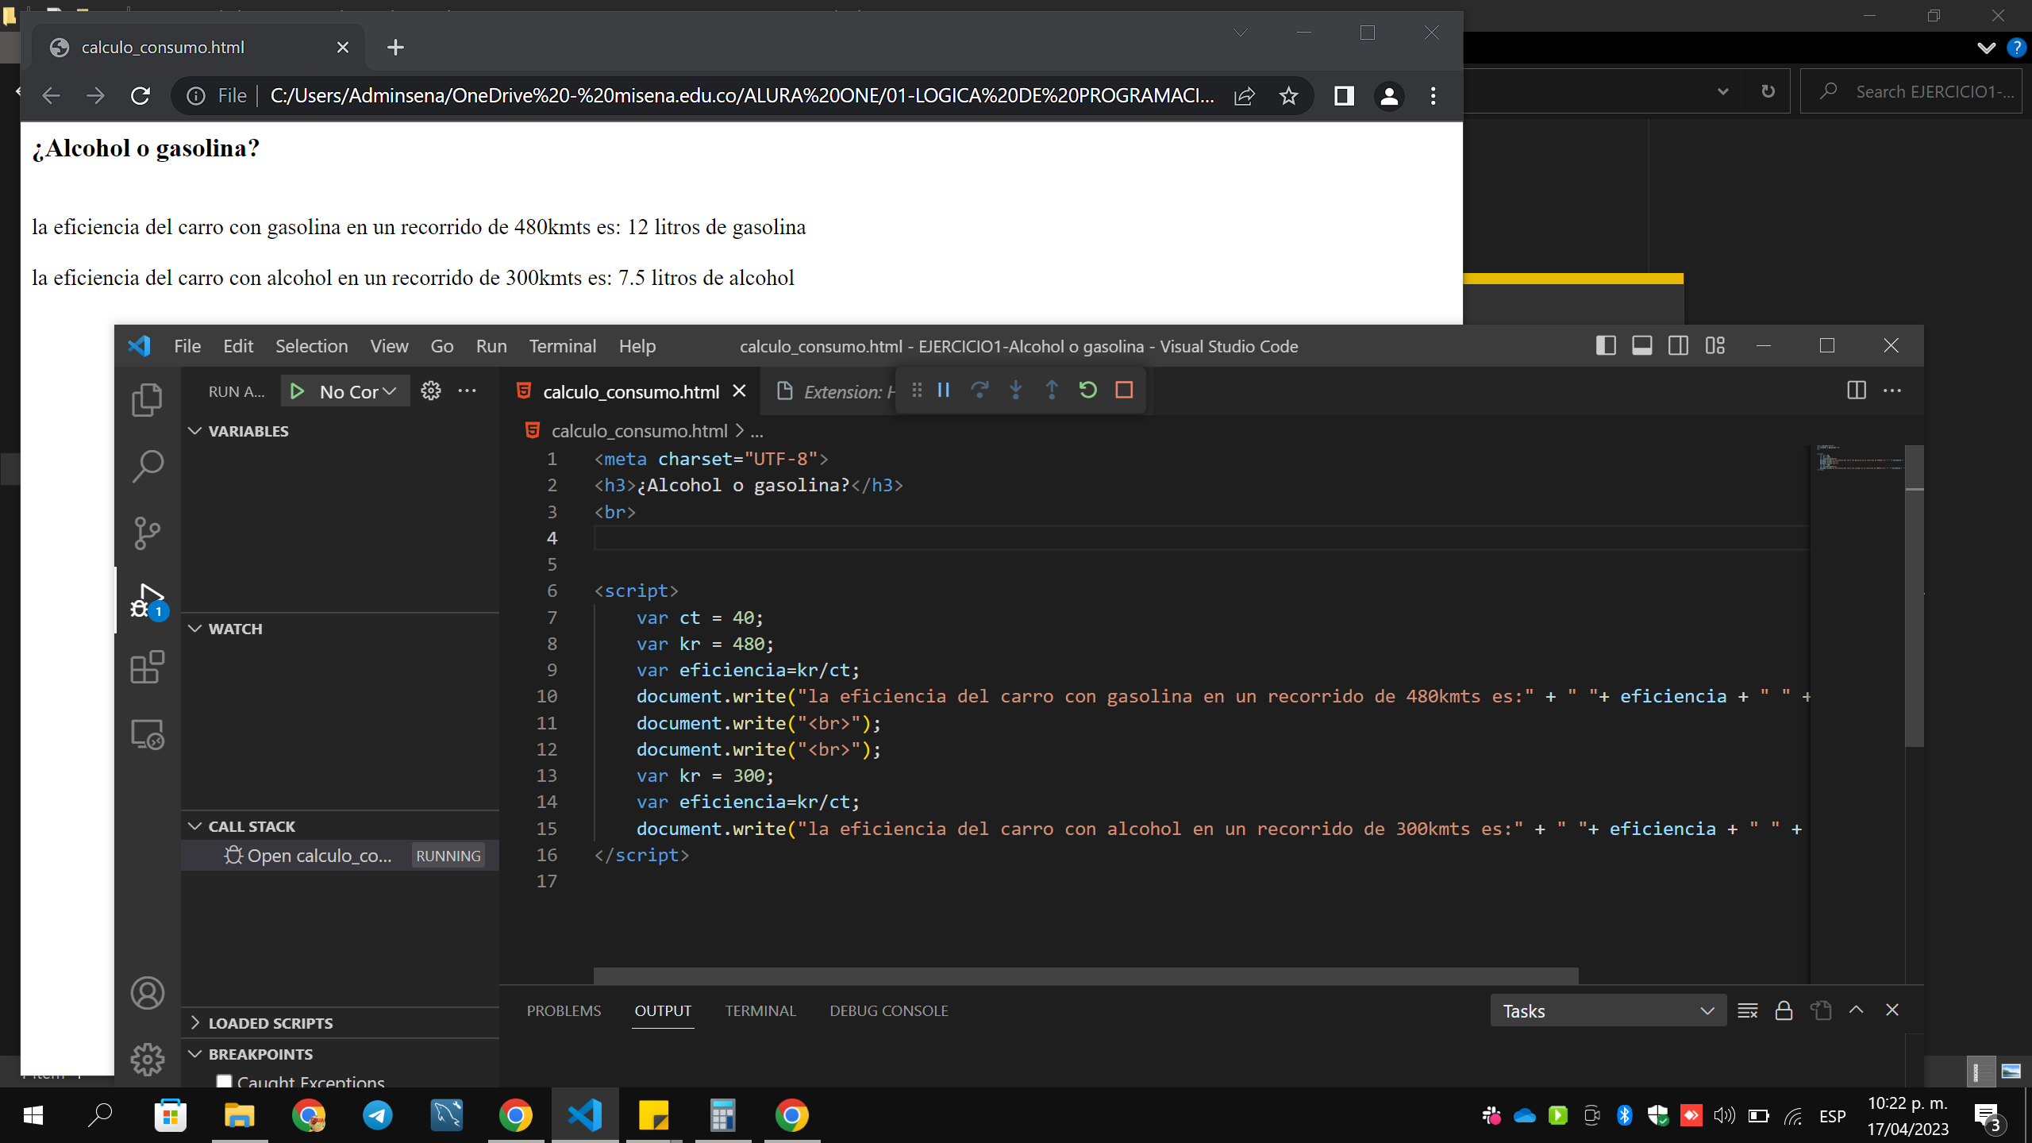Click the OUTPUT tab in panel
This screenshot has height=1143, width=2032.
(661, 1010)
